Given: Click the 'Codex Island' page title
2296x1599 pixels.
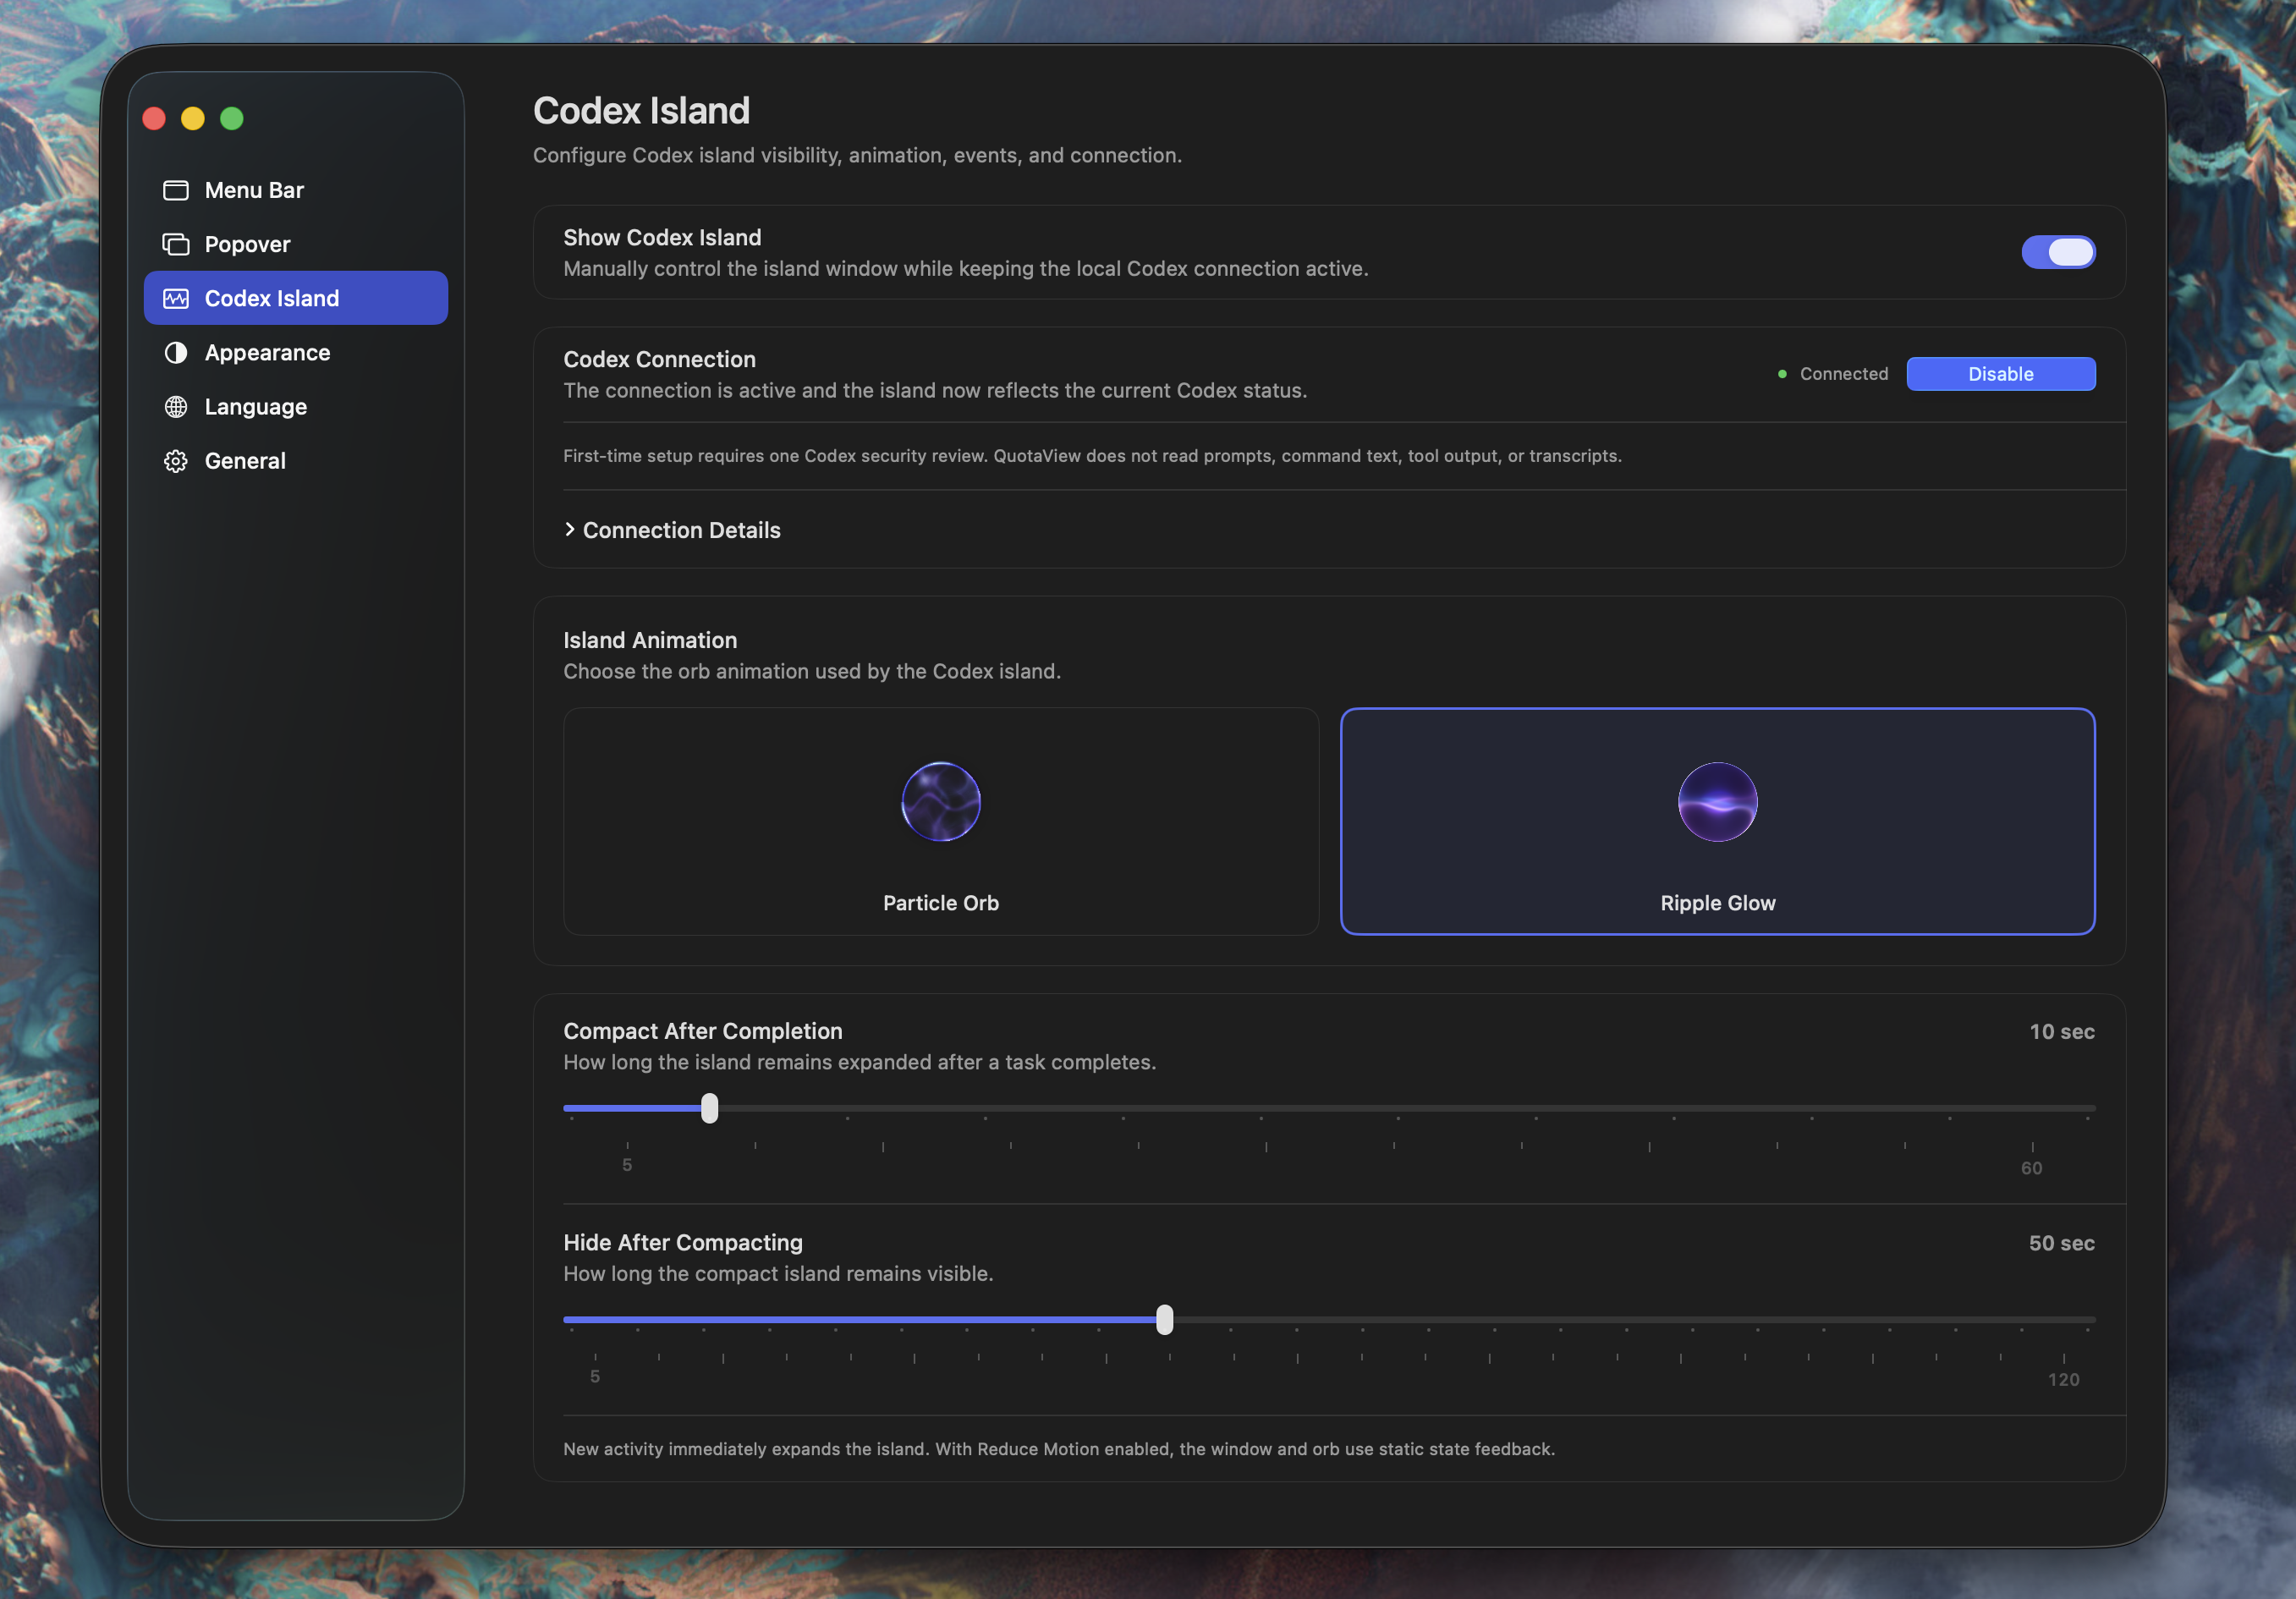Looking at the screenshot, I should pos(641,111).
